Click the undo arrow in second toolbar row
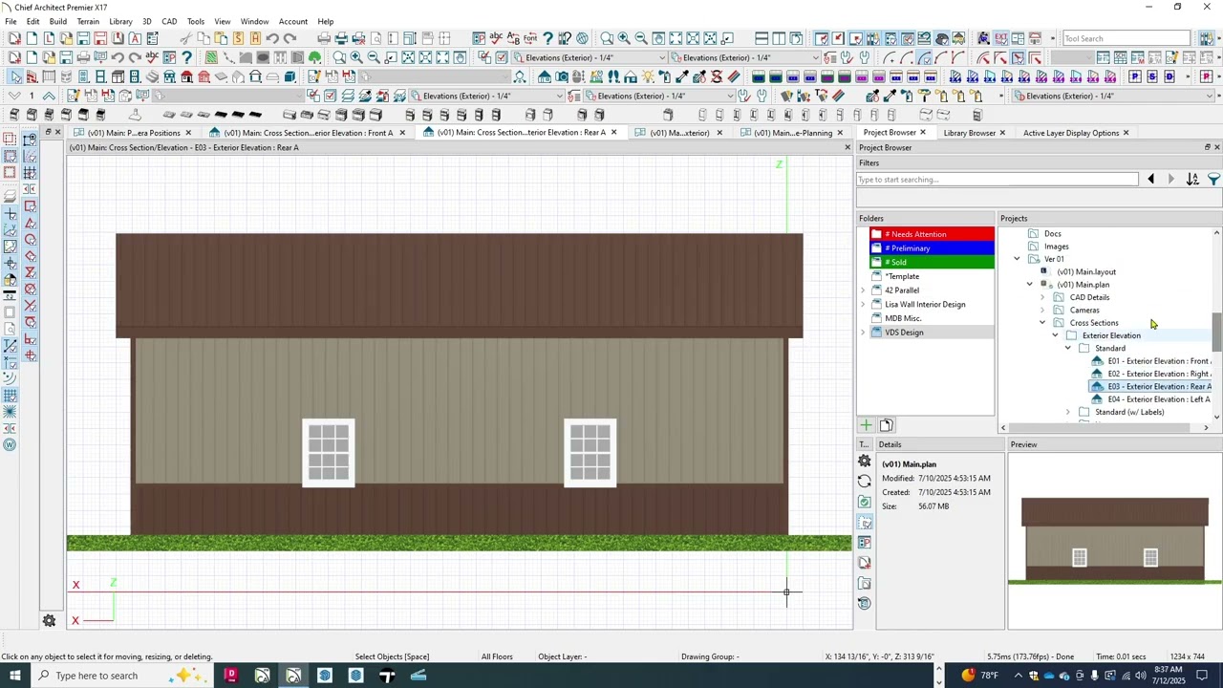The width and height of the screenshot is (1223, 688). (118, 57)
